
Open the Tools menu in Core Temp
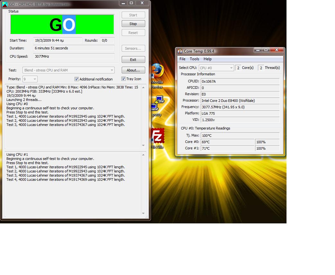tap(194, 59)
